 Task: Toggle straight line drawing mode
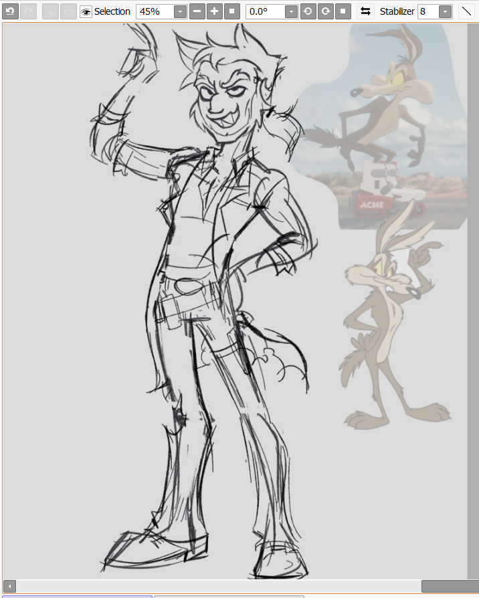(466, 11)
